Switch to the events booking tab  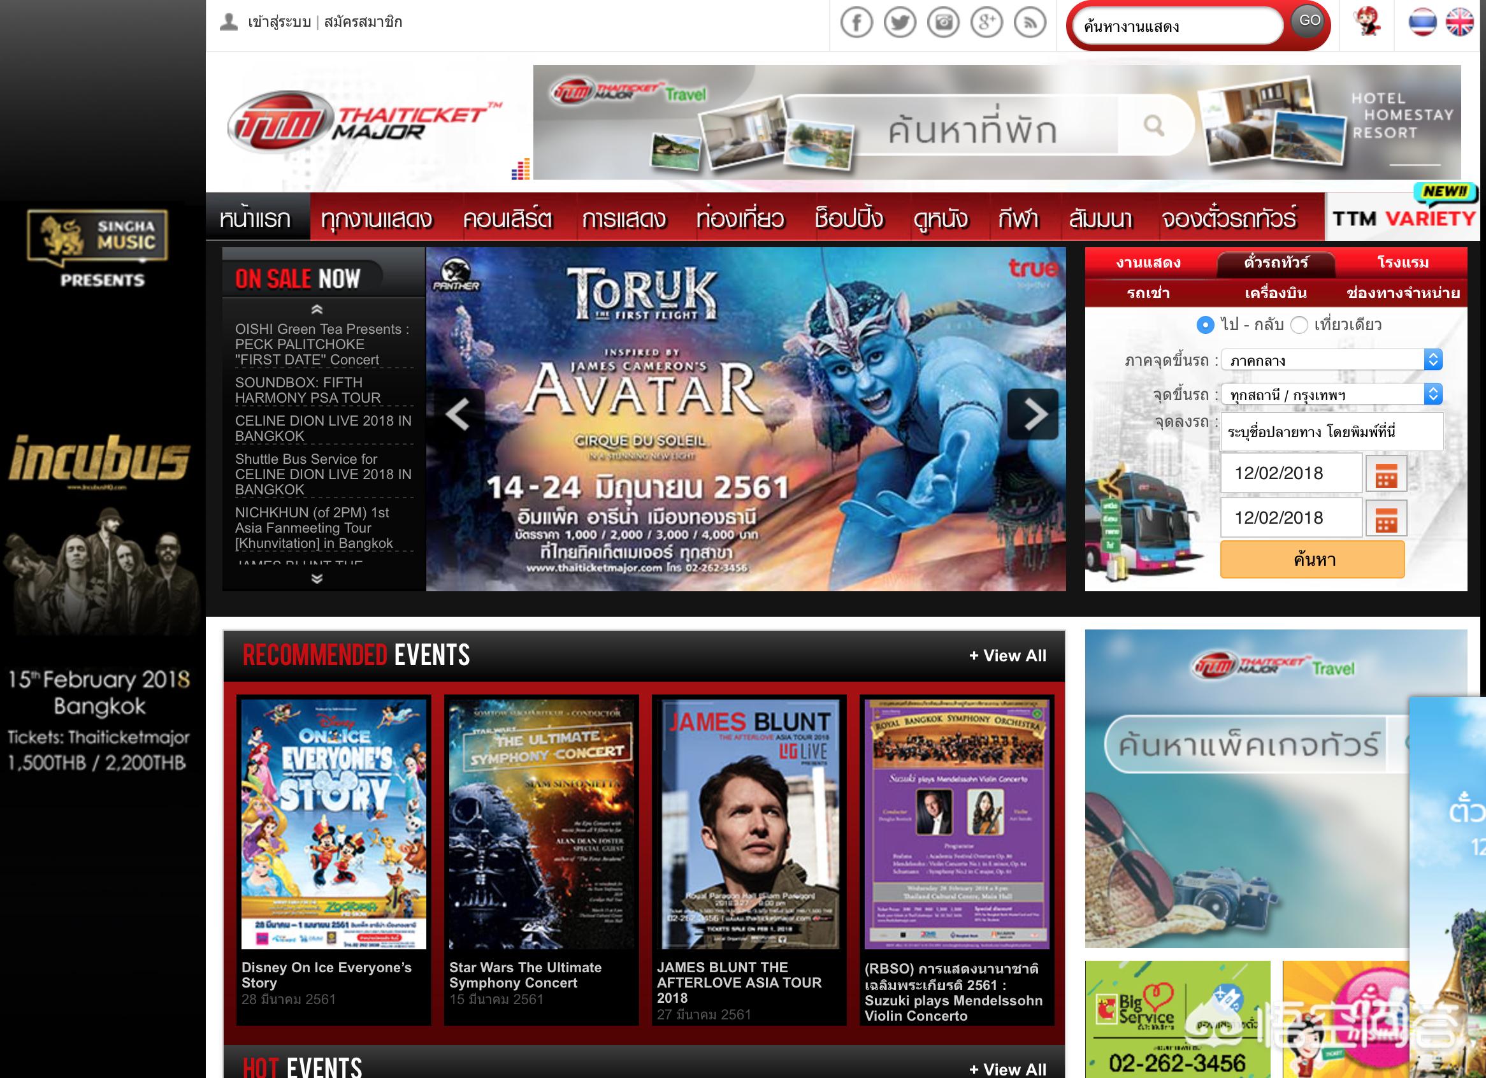point(1148,262)
